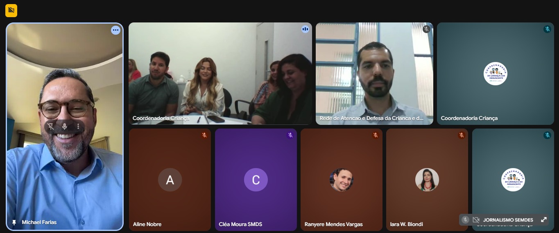Viewport: 559px width, 233px height.
Task: Click Ranyere Mendes Vargas's profile photo
Action: [342, 180]
